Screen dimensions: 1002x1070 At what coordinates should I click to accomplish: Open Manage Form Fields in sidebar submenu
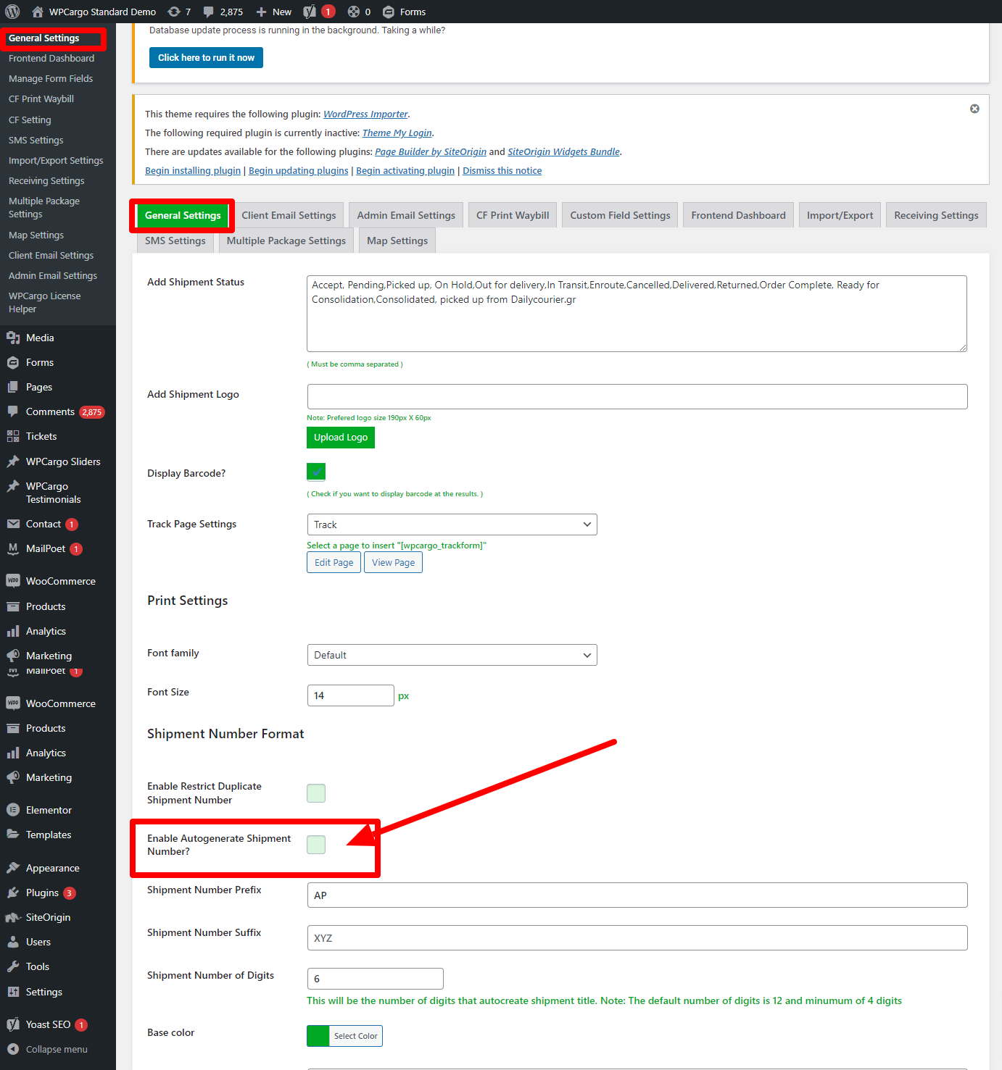point(51,78)
